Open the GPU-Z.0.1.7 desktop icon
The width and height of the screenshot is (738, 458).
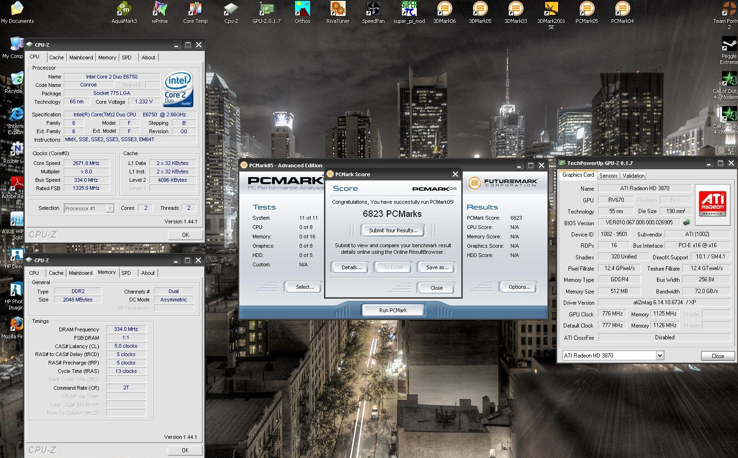tap(266, 12)
